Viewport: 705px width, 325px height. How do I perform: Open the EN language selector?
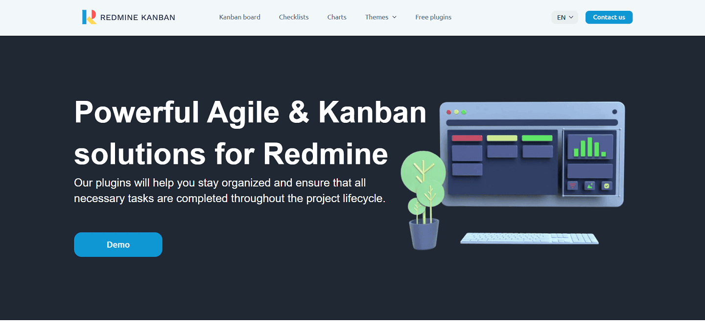coord(564,17)
